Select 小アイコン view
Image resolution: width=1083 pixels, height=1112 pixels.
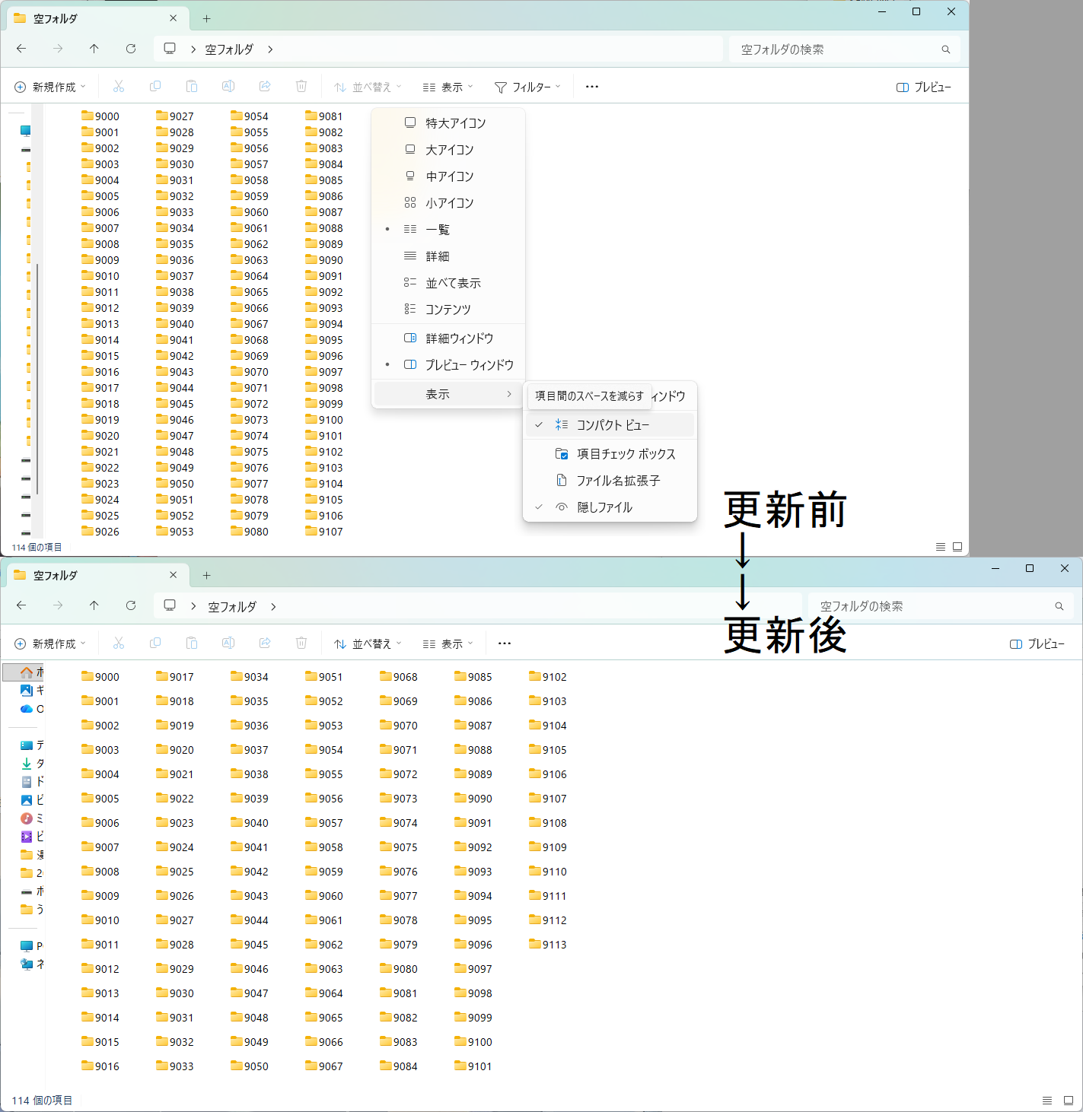[448, 203]
